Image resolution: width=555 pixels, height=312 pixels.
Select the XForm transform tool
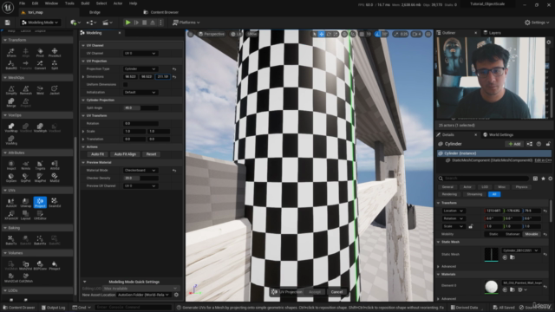click(11, 52)
